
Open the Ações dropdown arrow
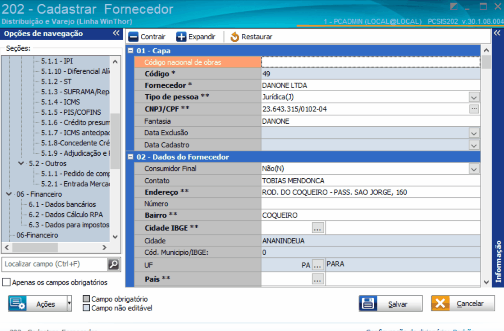pyautogui.click(x=69, y=303)
